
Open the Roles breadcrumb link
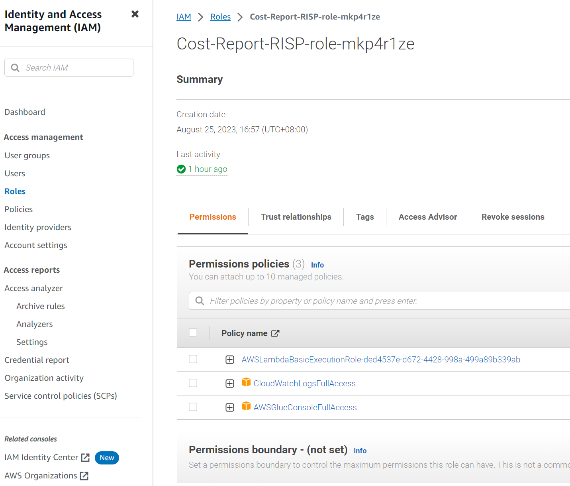[220, 16]
